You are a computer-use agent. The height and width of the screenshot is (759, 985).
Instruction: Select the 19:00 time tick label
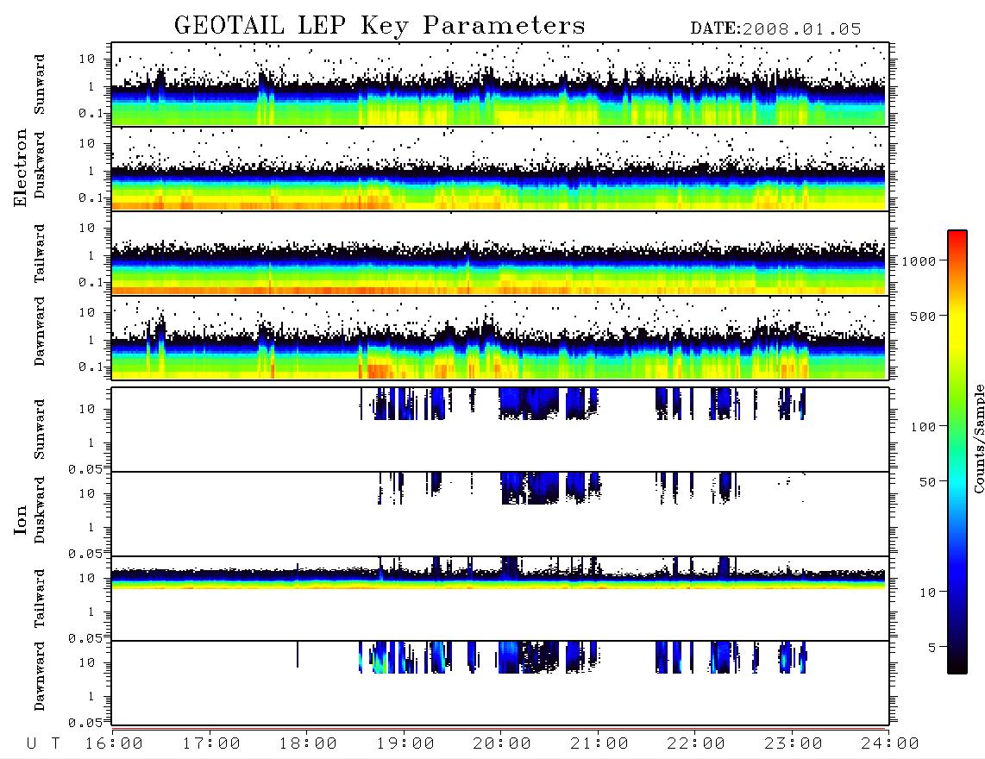click(x=405, y=743)
